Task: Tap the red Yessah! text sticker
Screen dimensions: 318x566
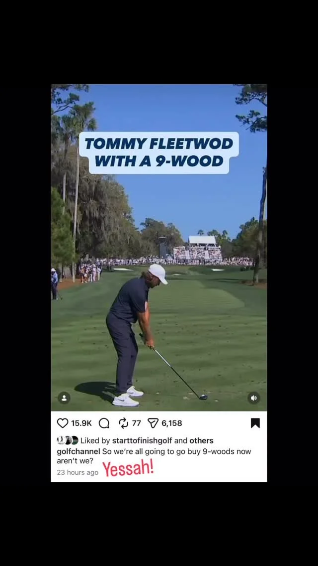Action: pos(128,468)
